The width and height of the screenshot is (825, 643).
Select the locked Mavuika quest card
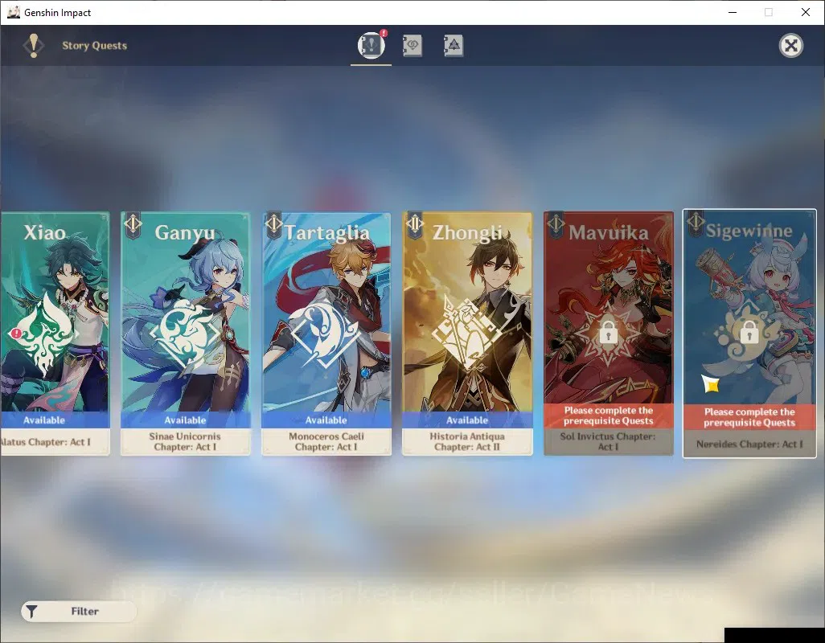coord(608,334)
